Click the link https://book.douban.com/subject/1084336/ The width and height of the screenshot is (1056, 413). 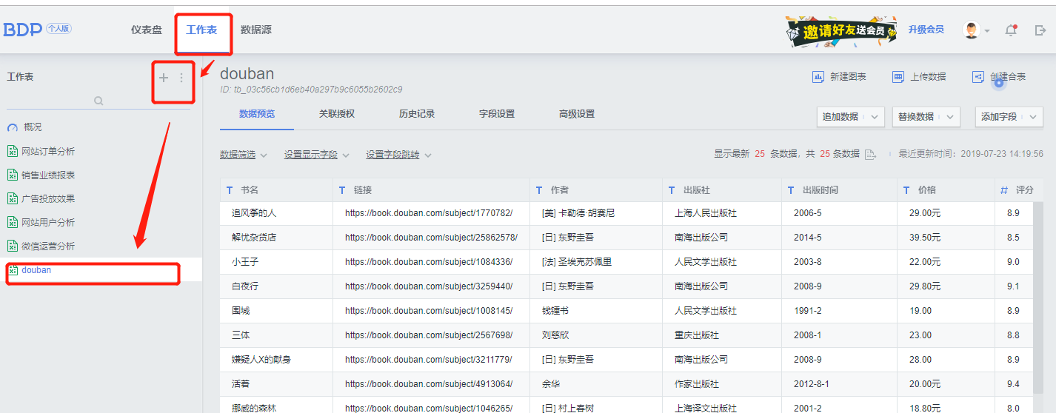[429, 262]
